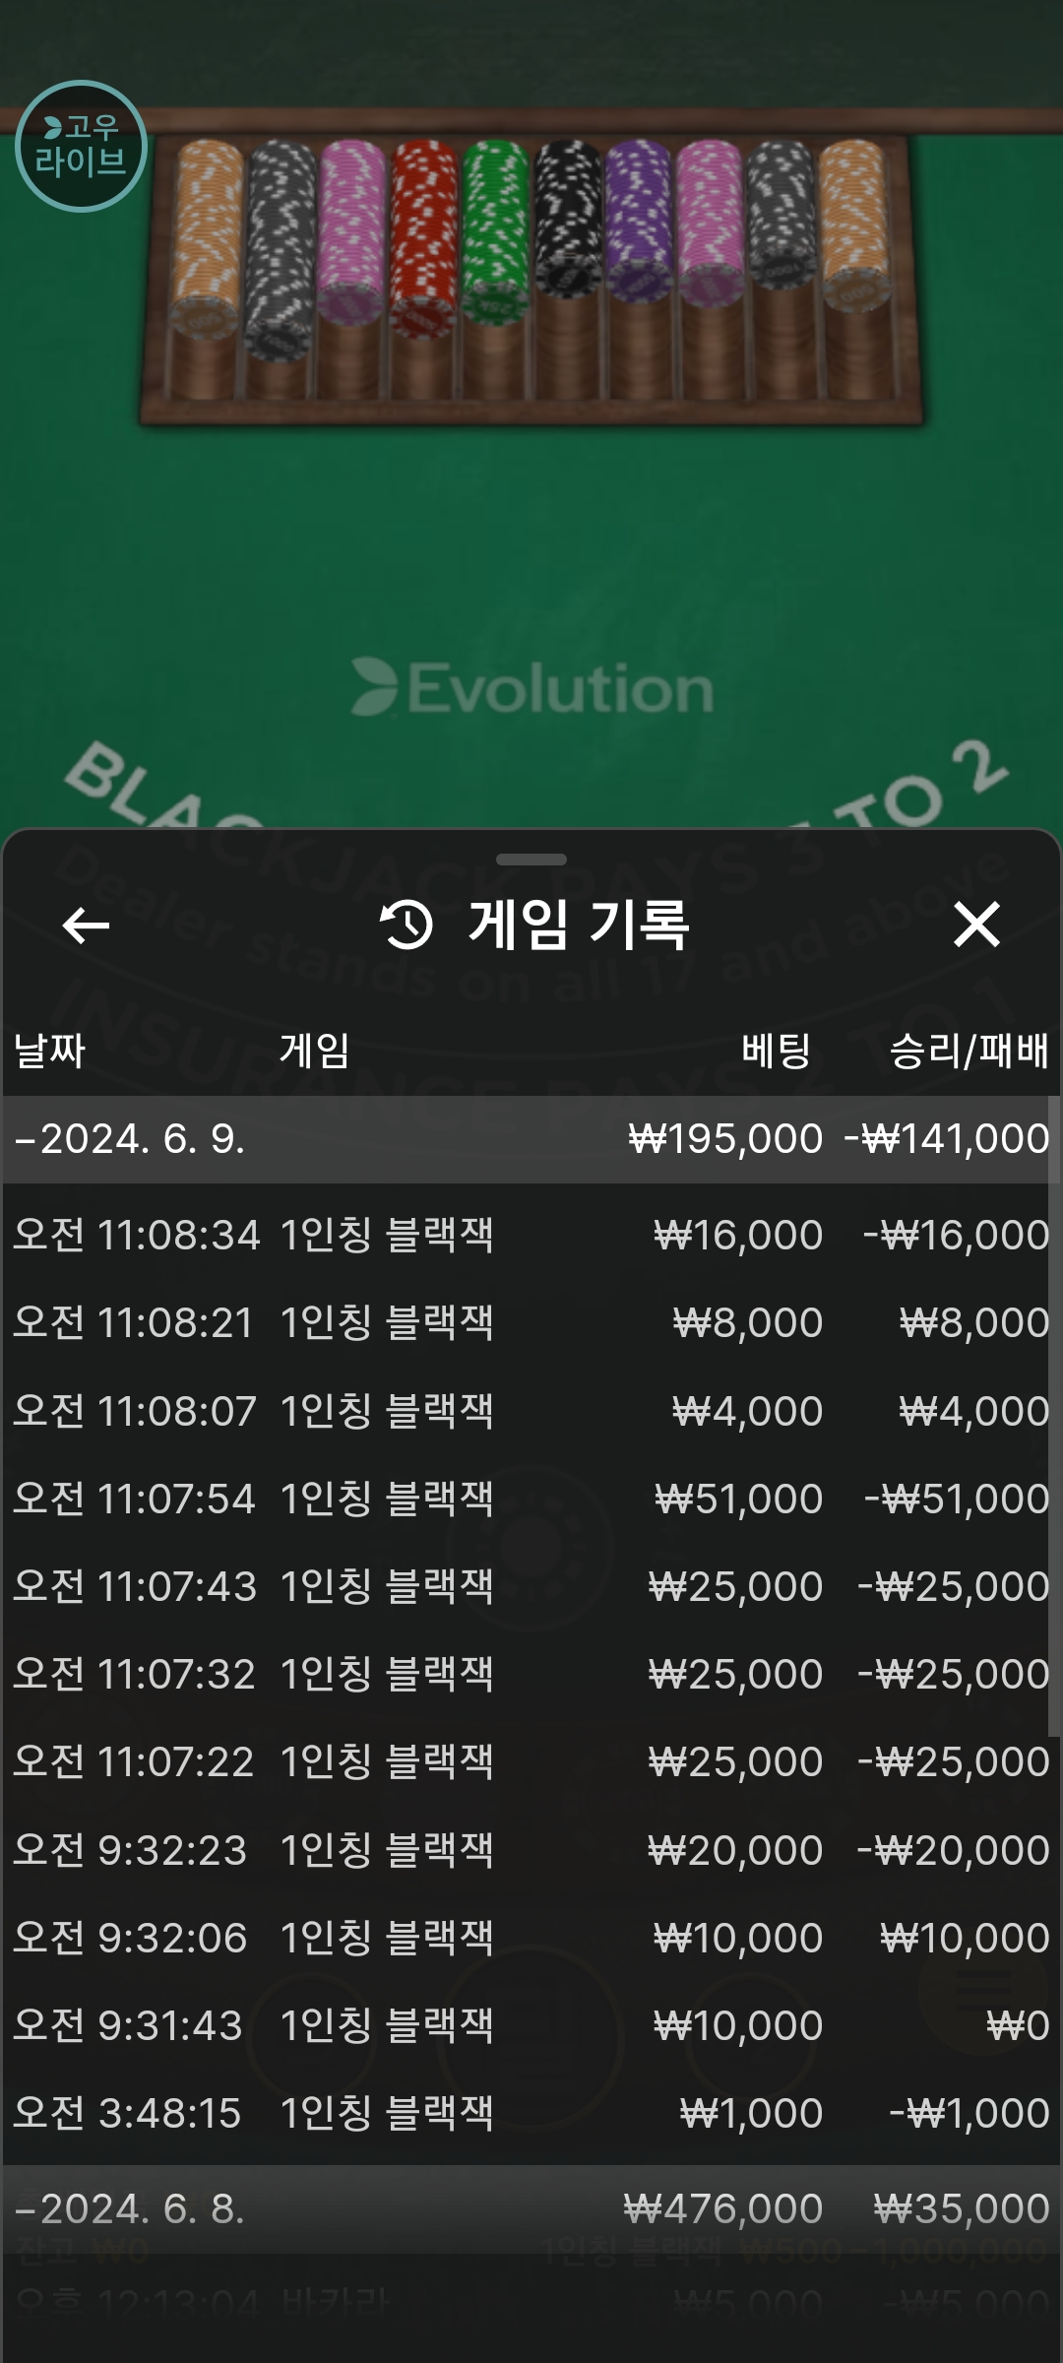
Task: Select the 오전 11:07:54 ₩51,000 bet row
Action: 531,1499
